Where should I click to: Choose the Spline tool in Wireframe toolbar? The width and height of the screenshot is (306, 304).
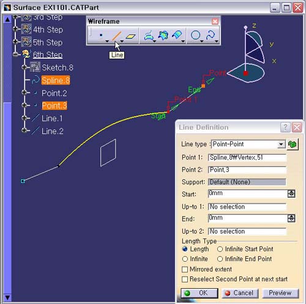(211, 35)
